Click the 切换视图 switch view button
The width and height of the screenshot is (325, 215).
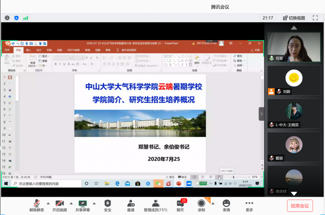point(294,18)
